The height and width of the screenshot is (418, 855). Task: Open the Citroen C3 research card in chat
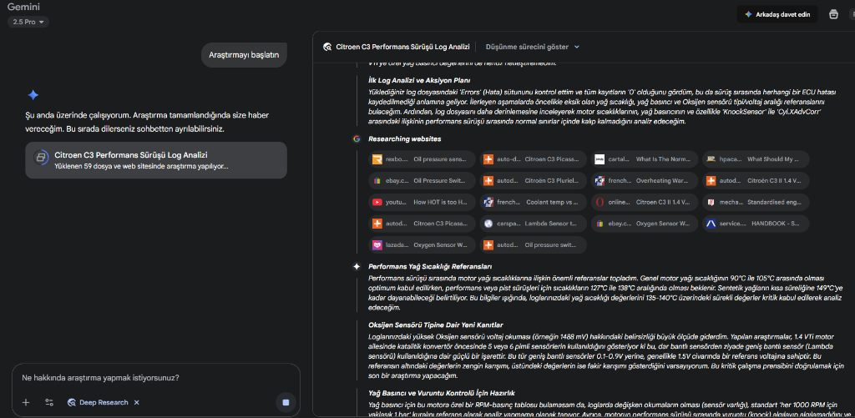[156, 160]
